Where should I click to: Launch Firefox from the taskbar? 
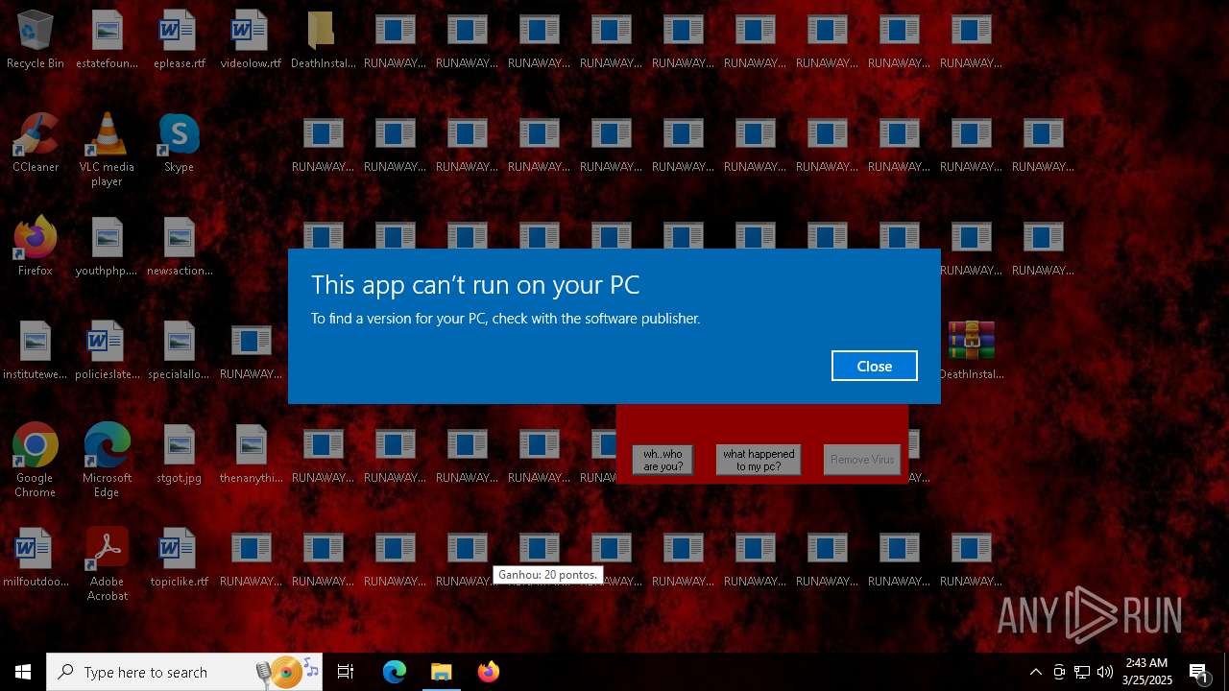(x=488, y=672)
